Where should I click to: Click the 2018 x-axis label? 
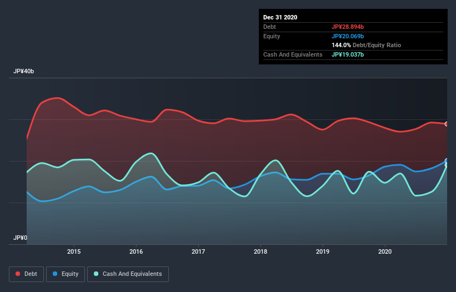[x=260, y=251]
